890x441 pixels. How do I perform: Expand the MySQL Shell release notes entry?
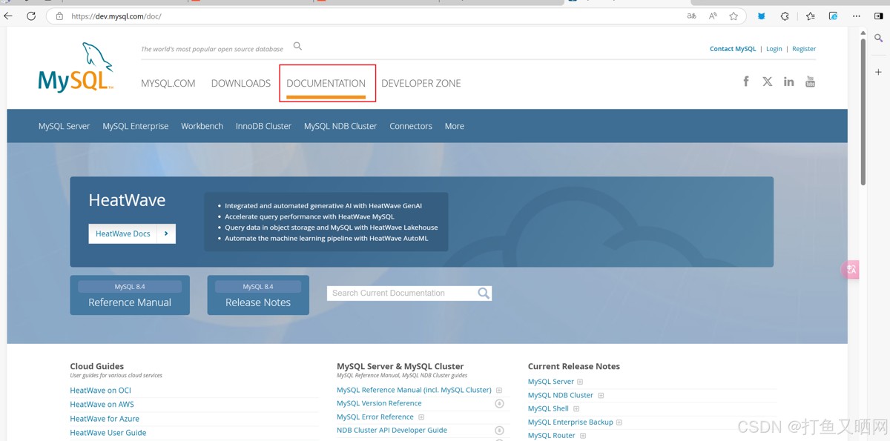[576, 409]
